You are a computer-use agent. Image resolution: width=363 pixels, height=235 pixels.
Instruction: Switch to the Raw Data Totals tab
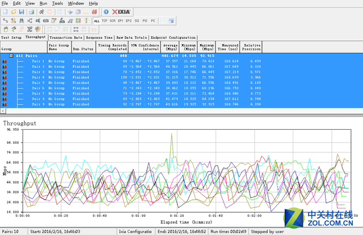pos(132,37)
